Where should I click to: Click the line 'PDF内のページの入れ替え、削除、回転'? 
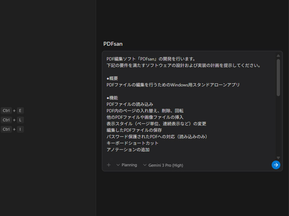tap(145, 111)
